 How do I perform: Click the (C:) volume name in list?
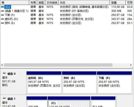click(x=8, y=7)
